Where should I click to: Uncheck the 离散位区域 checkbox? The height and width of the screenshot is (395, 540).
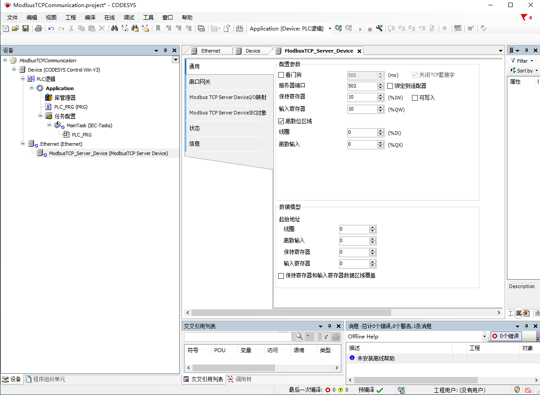click(281, 121)
